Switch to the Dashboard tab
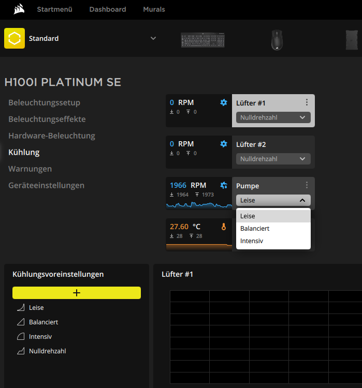This screenshot has width=362, height=388. pos(108,9)
